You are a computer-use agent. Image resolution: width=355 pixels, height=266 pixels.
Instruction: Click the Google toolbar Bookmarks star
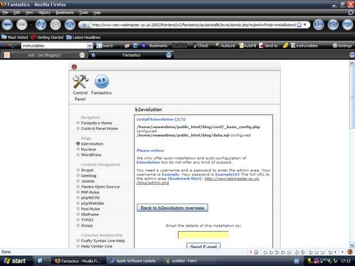coord(144,46)
